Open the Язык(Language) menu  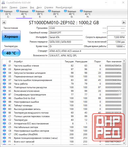(64, 8)
